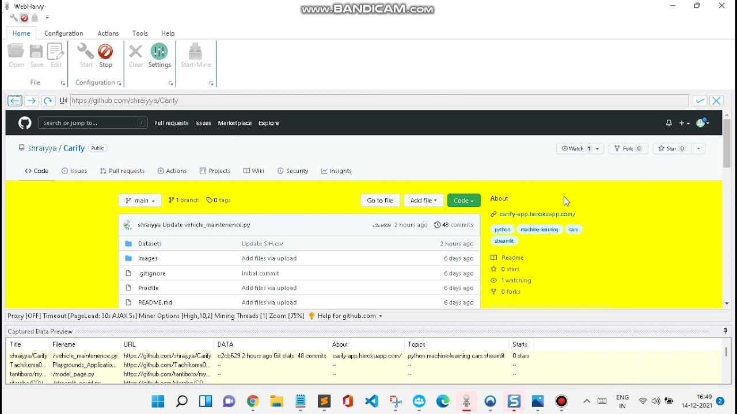Image resolution: width=737 pixels, height=414 pixels.
Task: Go forward with the browser forward arrow
Action: click(x=32, y=101)
